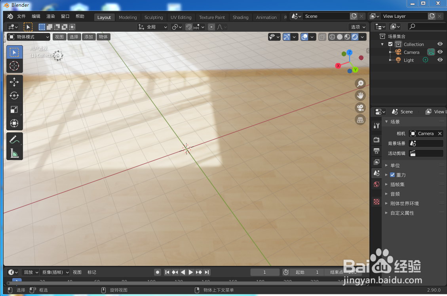Open the viewport 视图 View menu
This screenshot has width=447, height=296.
(59, 37)
